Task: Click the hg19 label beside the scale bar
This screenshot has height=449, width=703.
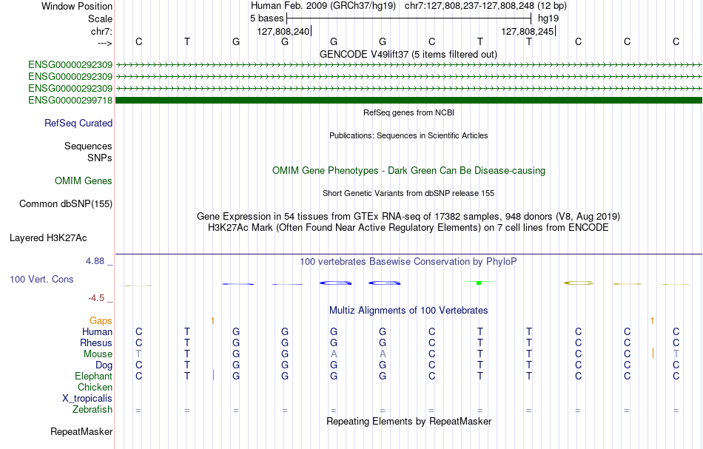Action: [x=548, y=18]
